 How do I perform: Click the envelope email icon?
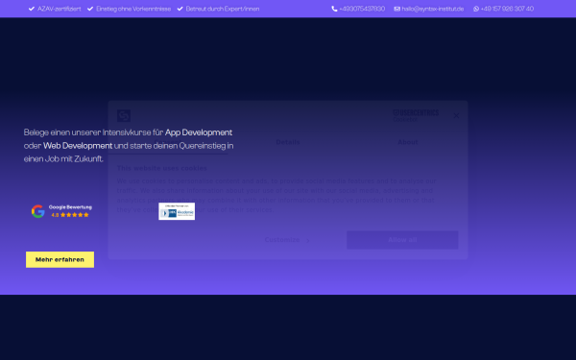396,9
